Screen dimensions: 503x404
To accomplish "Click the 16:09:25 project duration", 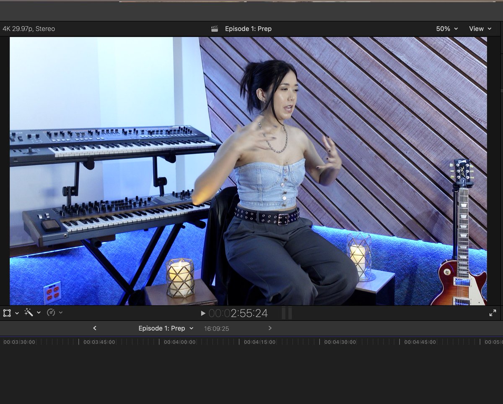I will [x=217, y=329].
